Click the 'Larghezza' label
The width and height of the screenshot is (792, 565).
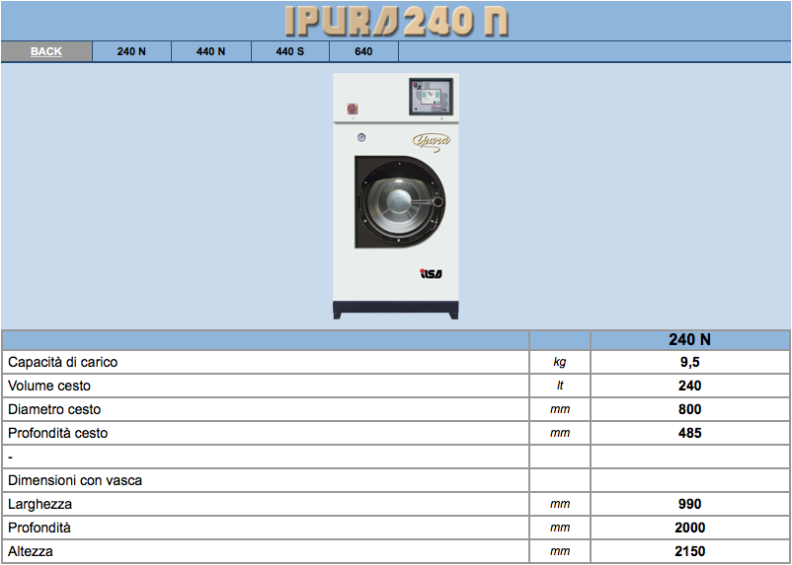coord(40,504)
